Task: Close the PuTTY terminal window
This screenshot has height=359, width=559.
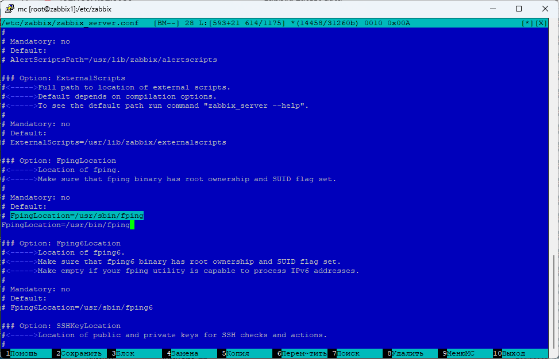Action: [545, 9]
